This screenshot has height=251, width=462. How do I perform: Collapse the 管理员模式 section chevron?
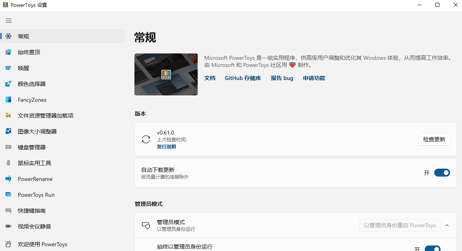point(447,225)
